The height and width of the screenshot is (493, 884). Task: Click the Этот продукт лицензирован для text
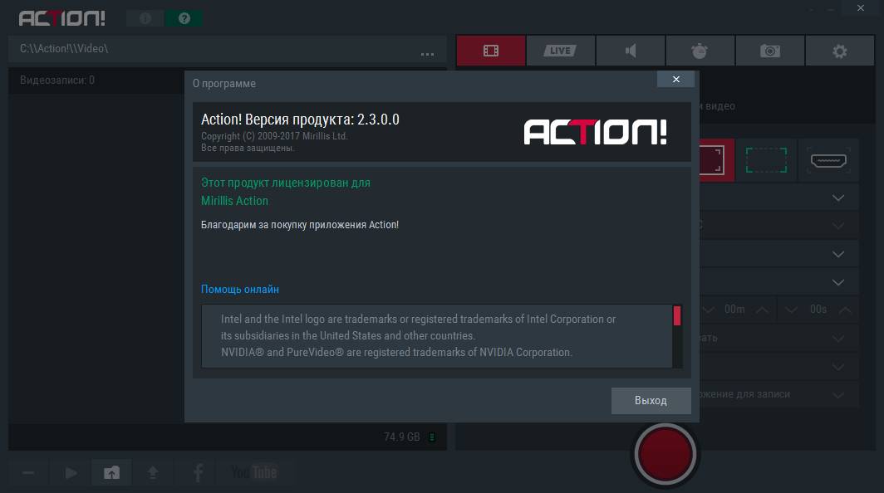(286, 183)
